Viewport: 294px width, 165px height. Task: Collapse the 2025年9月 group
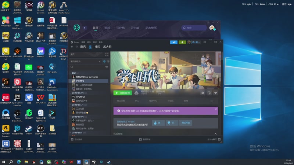71,133
